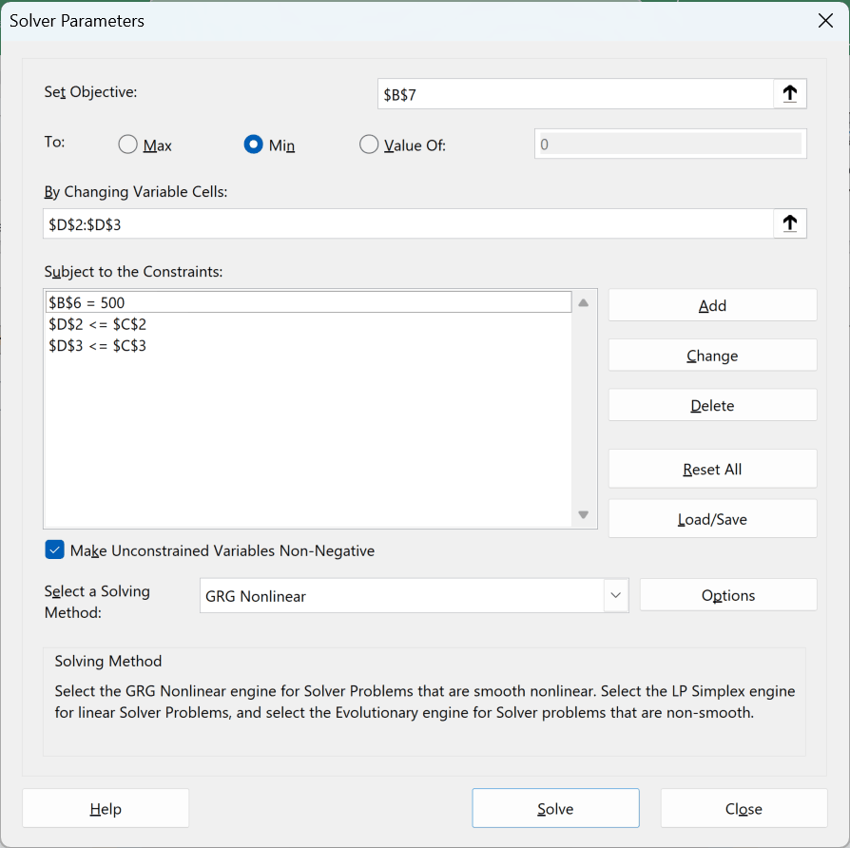This screenshot has height=848, width=850.
Task: Open the Load/Save dialog
Action: coord(712,519)
